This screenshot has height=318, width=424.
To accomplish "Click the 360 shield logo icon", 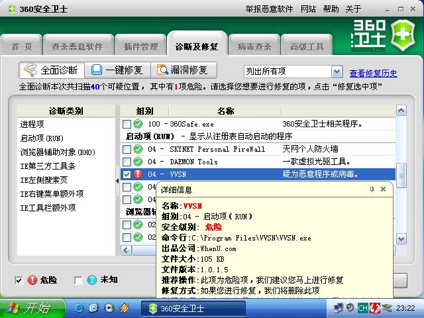I will point(403,35).
